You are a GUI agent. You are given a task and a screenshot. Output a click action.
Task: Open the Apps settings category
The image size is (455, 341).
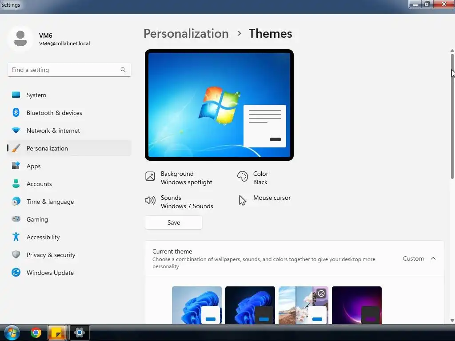[69, 166]
